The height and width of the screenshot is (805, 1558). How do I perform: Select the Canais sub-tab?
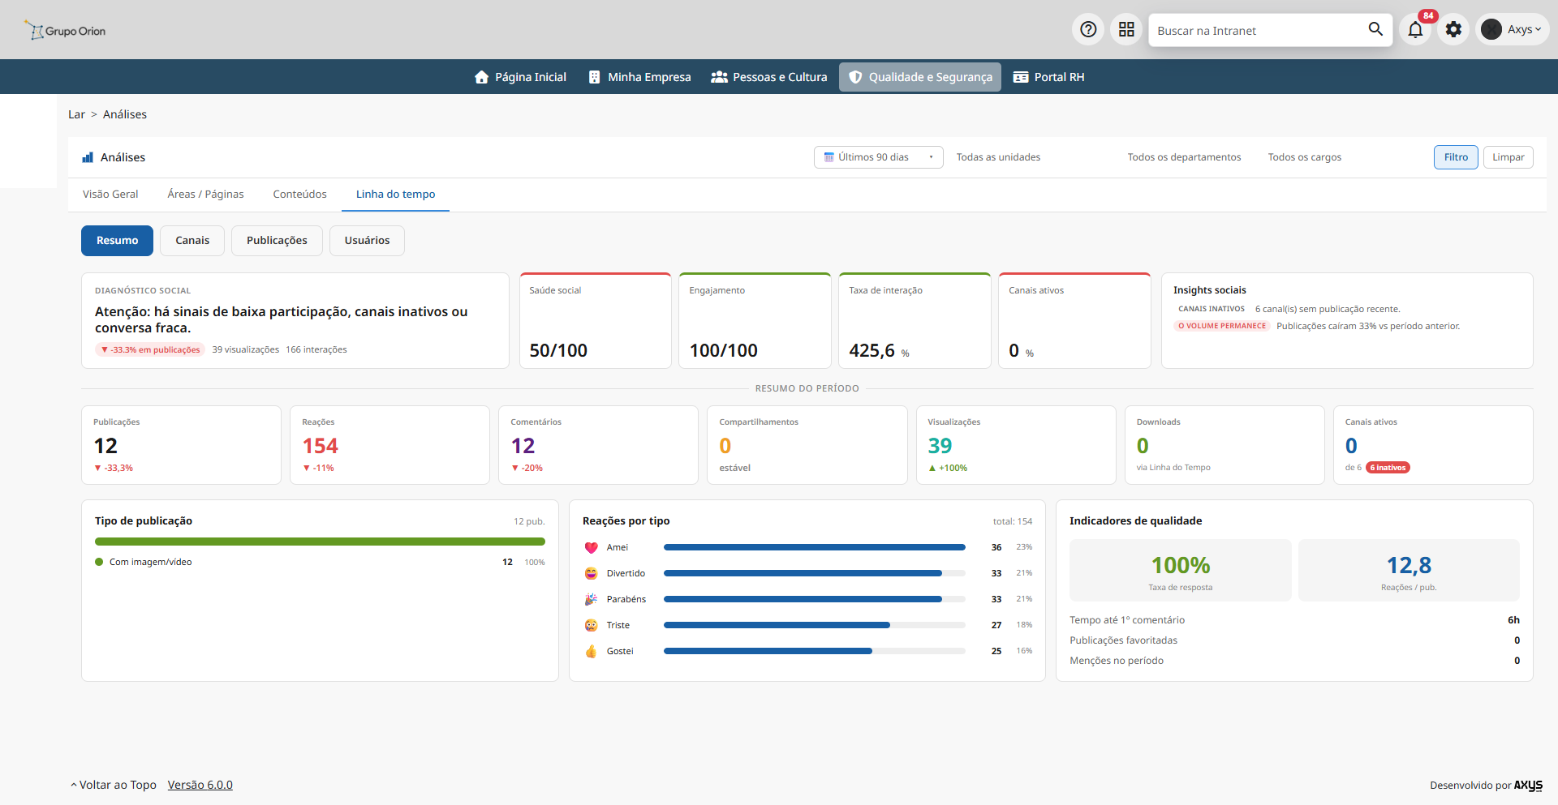[192, 241]
